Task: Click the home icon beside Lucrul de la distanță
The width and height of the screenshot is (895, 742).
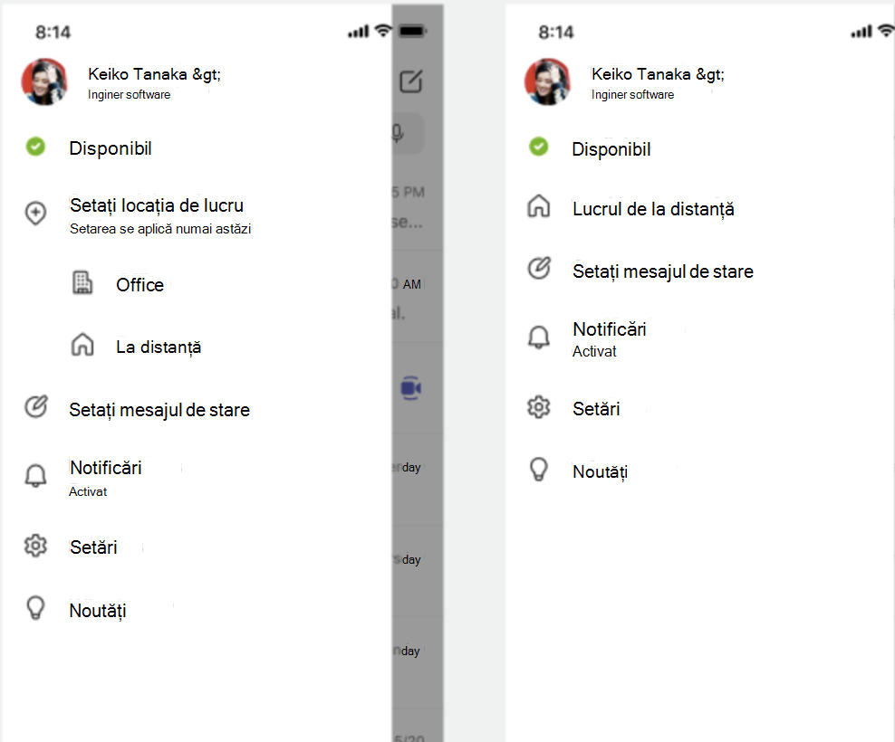Action: 538,206
